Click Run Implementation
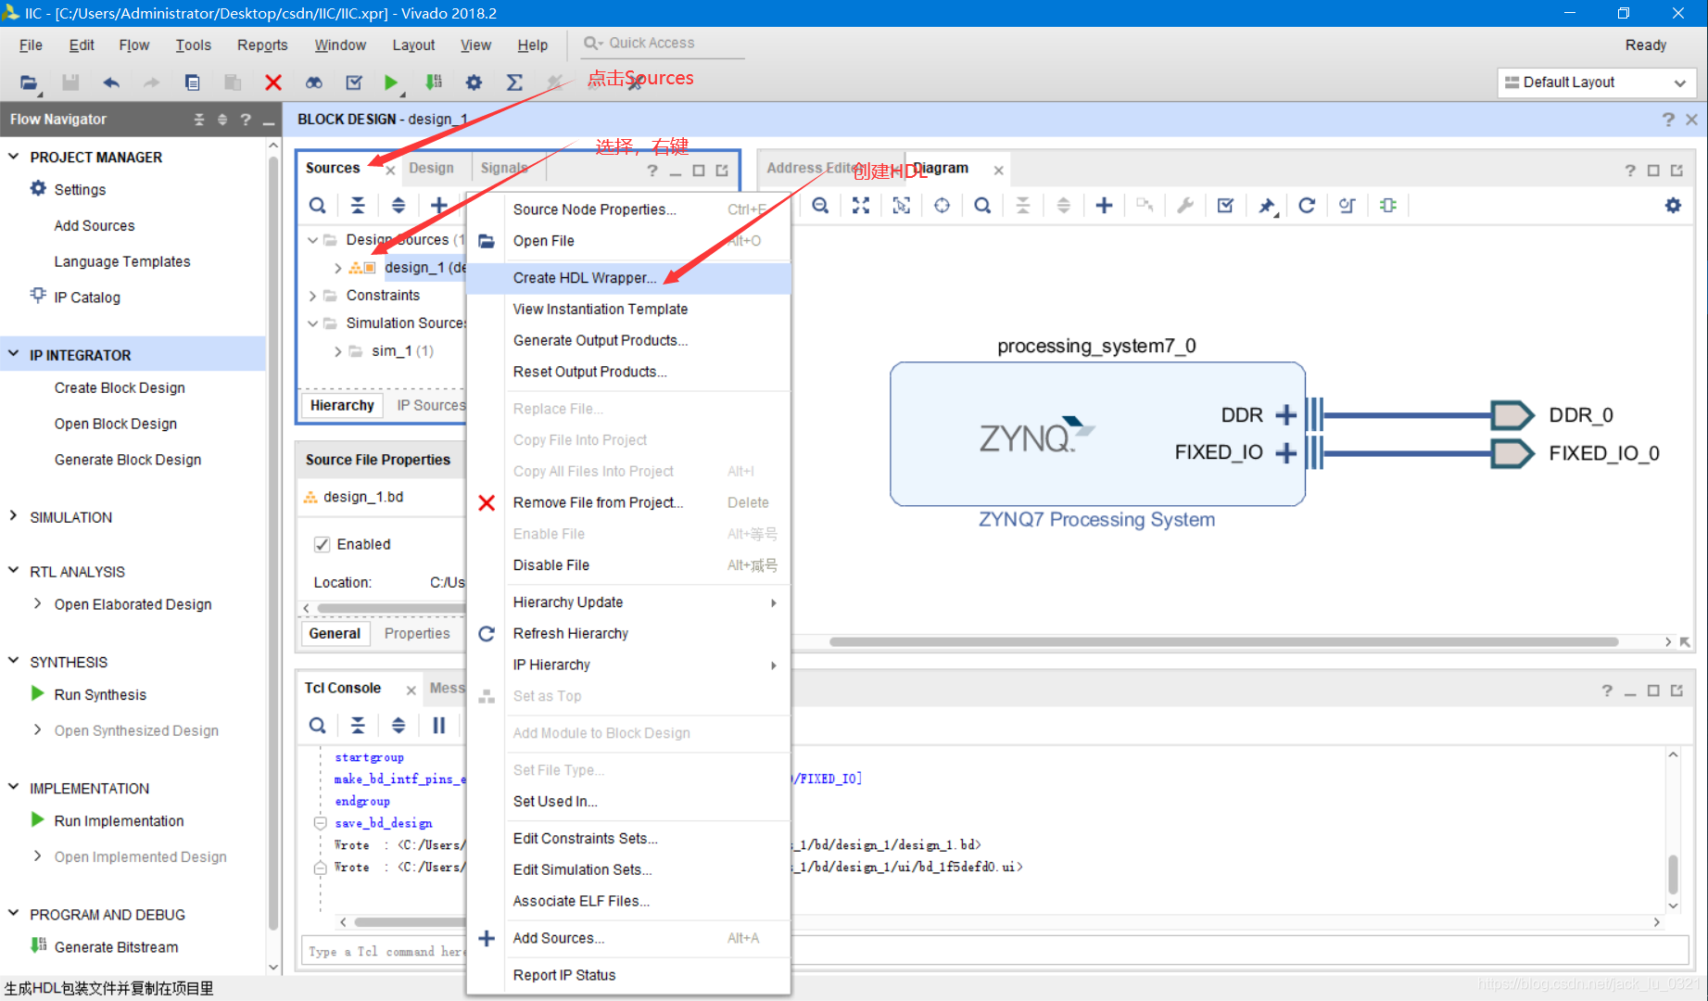This screenshot has height=1001, width=1708. (119, 820)
